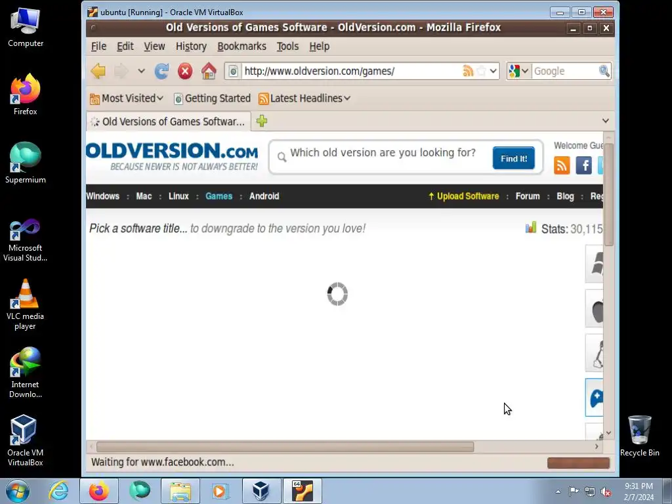
Task: Open the Windows category in the site nav
Action: coord(102,196)
